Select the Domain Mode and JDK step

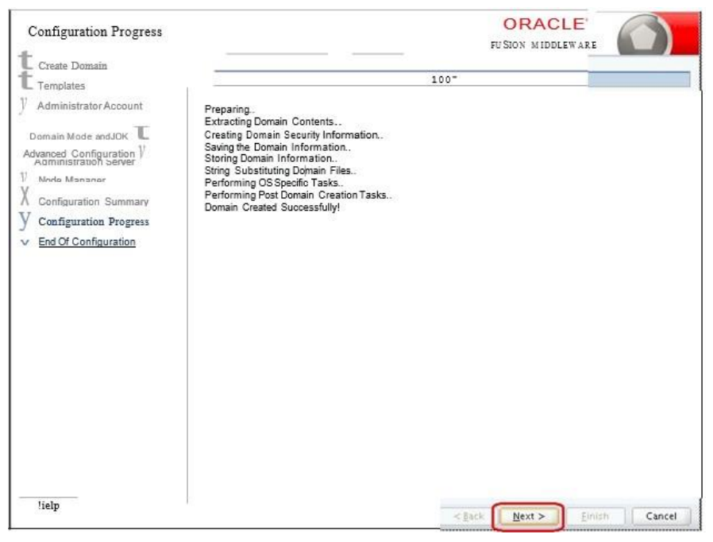(79, 137)
